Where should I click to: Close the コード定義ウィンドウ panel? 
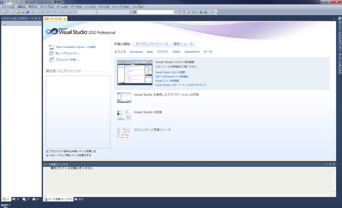tap(334, 165)
